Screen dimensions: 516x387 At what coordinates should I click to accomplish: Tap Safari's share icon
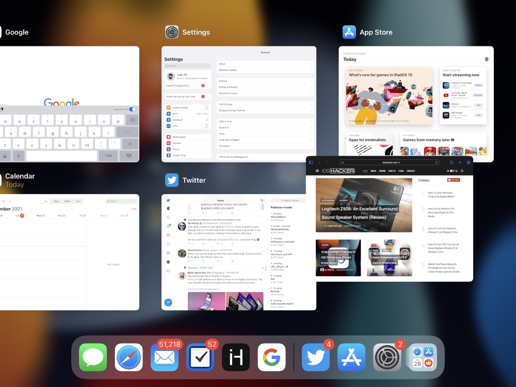451,162
